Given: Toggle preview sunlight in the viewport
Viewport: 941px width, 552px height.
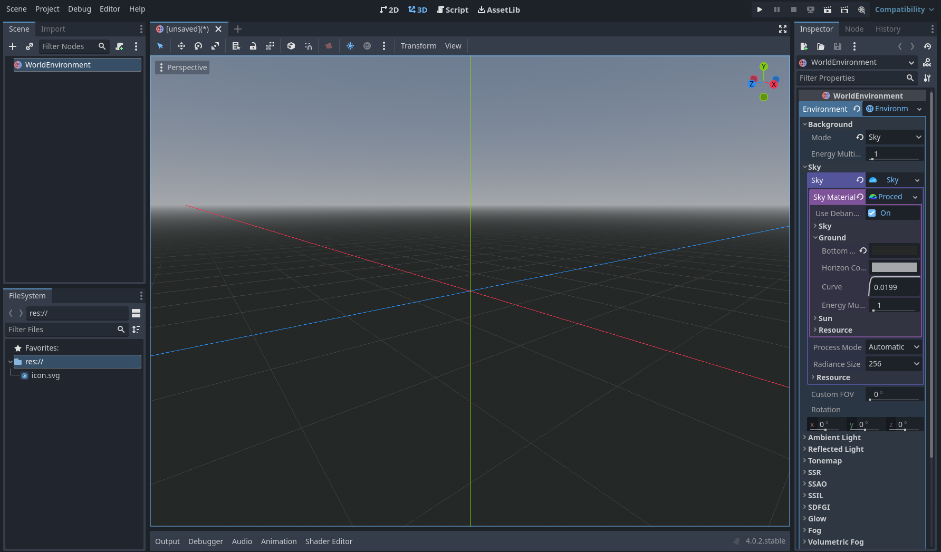Looking at the screenshot, I should point(350,46).
